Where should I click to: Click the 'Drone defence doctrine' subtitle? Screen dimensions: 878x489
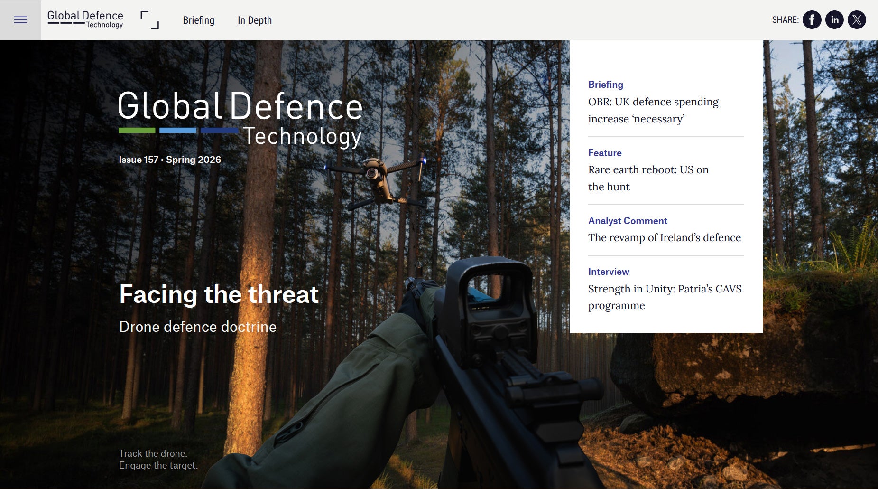tap(197, 327)
